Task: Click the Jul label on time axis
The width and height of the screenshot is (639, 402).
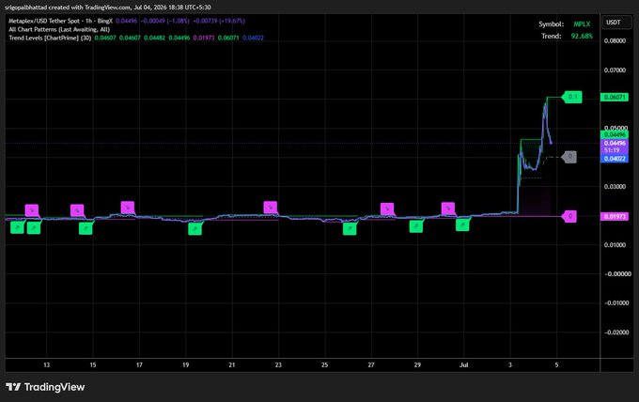Action: (x=464, y=365)
